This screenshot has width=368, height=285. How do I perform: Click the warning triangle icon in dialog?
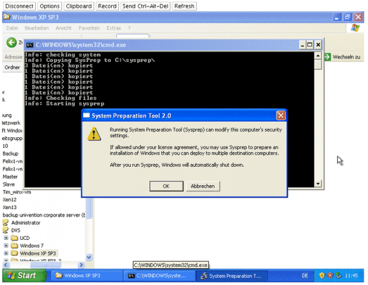94,134
